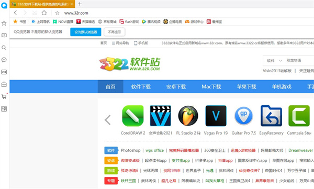Open 会声会影2021 app icon
The image size is (314, 189).
point(161,116)
